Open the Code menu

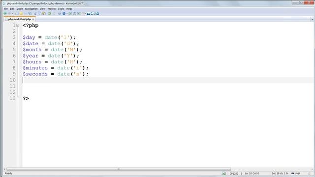pyautogui.click(x=20, y=9)
